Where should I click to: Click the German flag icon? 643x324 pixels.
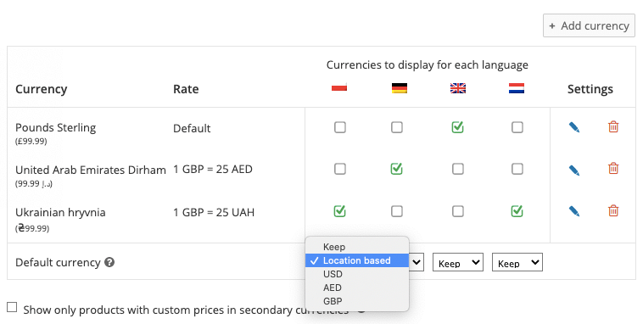400,88
